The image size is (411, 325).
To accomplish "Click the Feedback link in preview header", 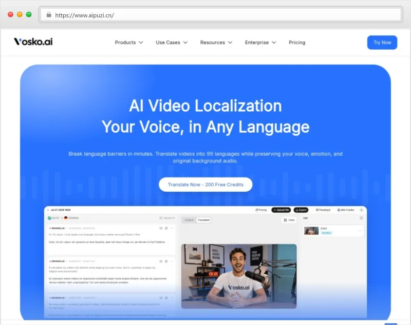I will 323,210.
